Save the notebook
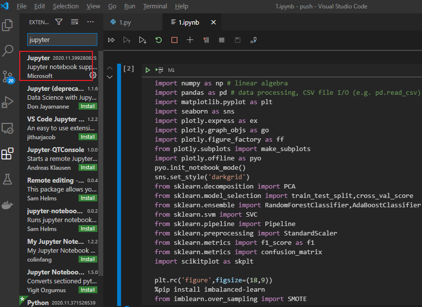 238,40
